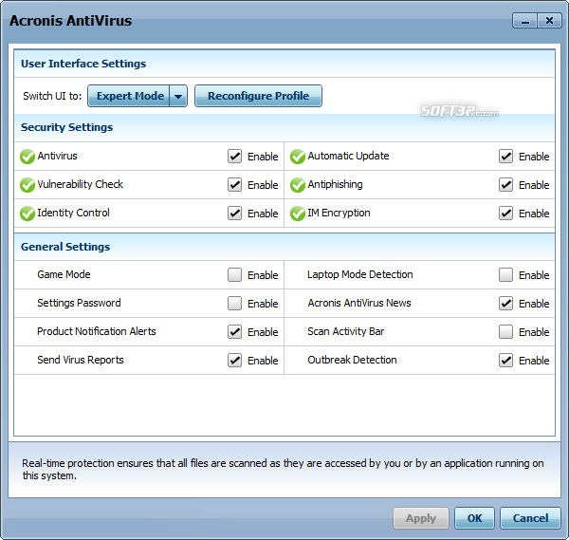This screenshot has height=540, width=569.
Task: Click the Automatic Update green status icon
Action: pyautogui.click(x=298, y=157)
